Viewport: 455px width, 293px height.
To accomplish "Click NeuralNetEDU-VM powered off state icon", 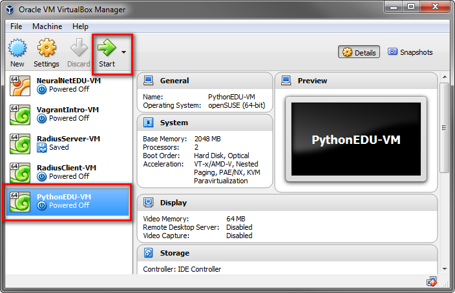I will point(42,90).
